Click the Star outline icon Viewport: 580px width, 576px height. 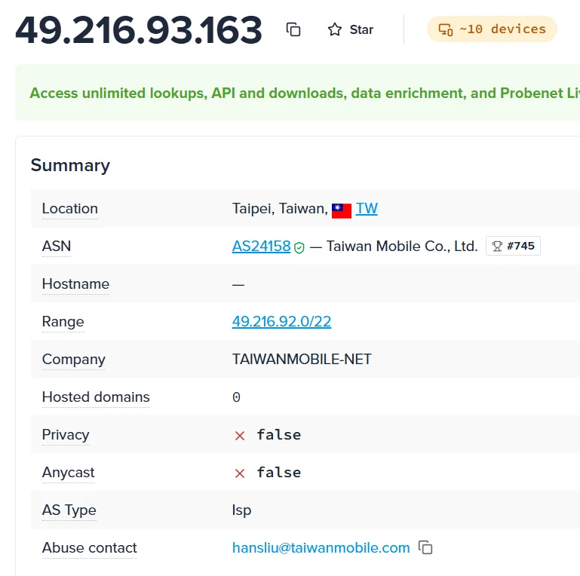pyautogui.click(x=335, y=29)
